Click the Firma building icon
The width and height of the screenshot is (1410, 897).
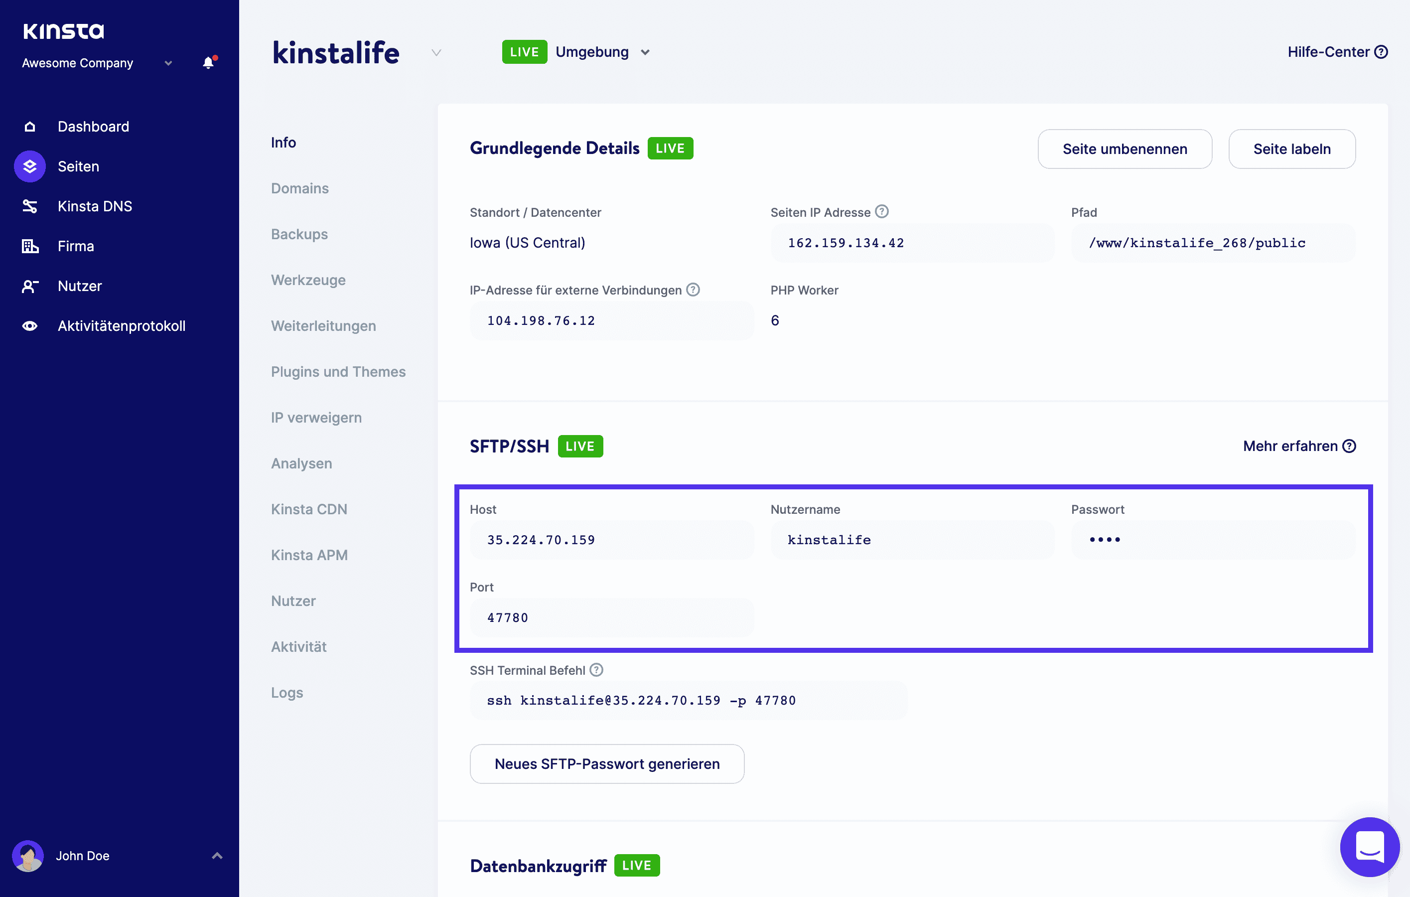coord(30,246)
